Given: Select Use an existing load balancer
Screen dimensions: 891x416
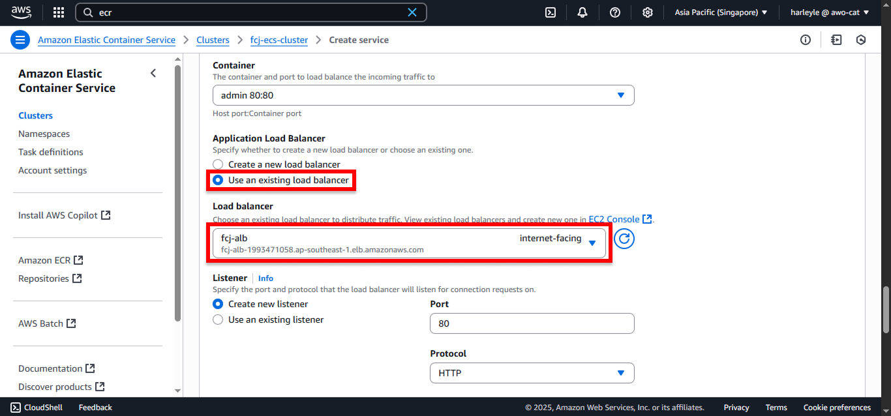Looking at the screenshot, I should click(x=218, y=180).
